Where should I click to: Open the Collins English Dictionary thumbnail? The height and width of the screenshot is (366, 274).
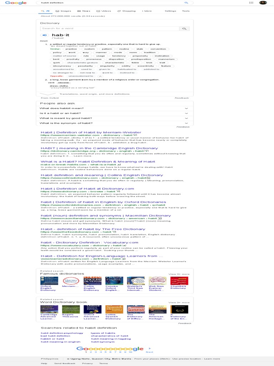click(92, 281)
